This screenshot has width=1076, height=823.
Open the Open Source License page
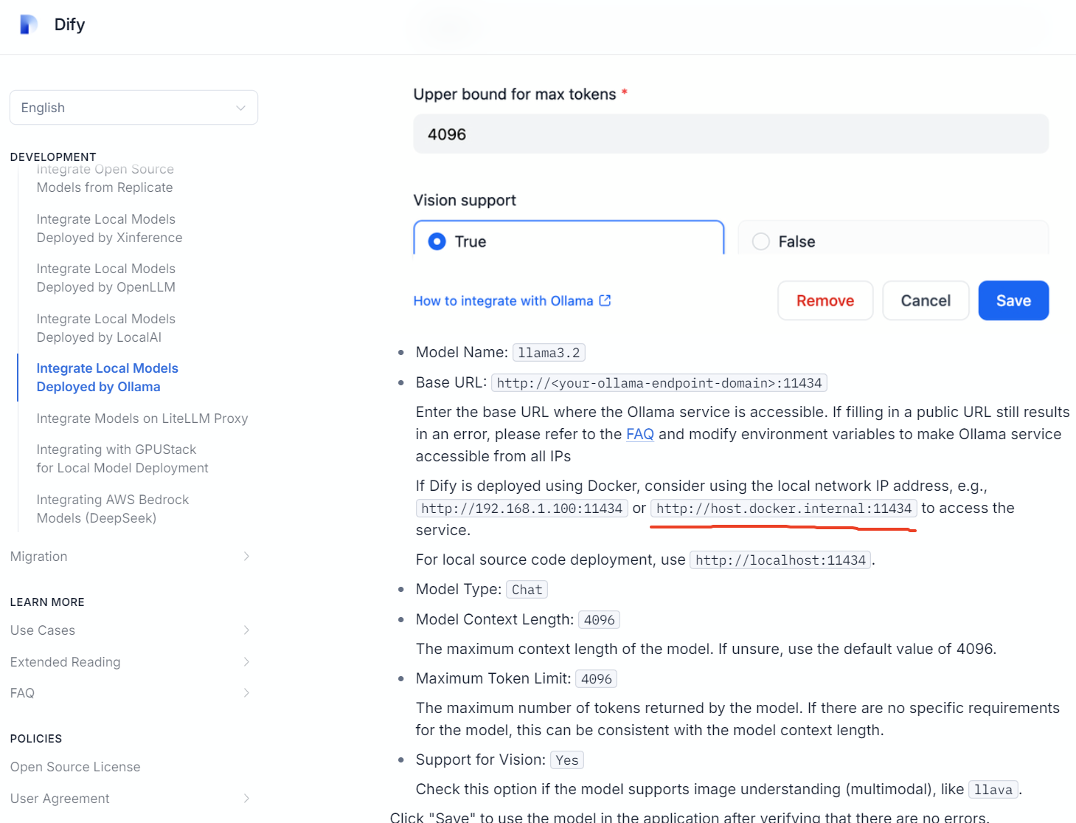[75, 767]
